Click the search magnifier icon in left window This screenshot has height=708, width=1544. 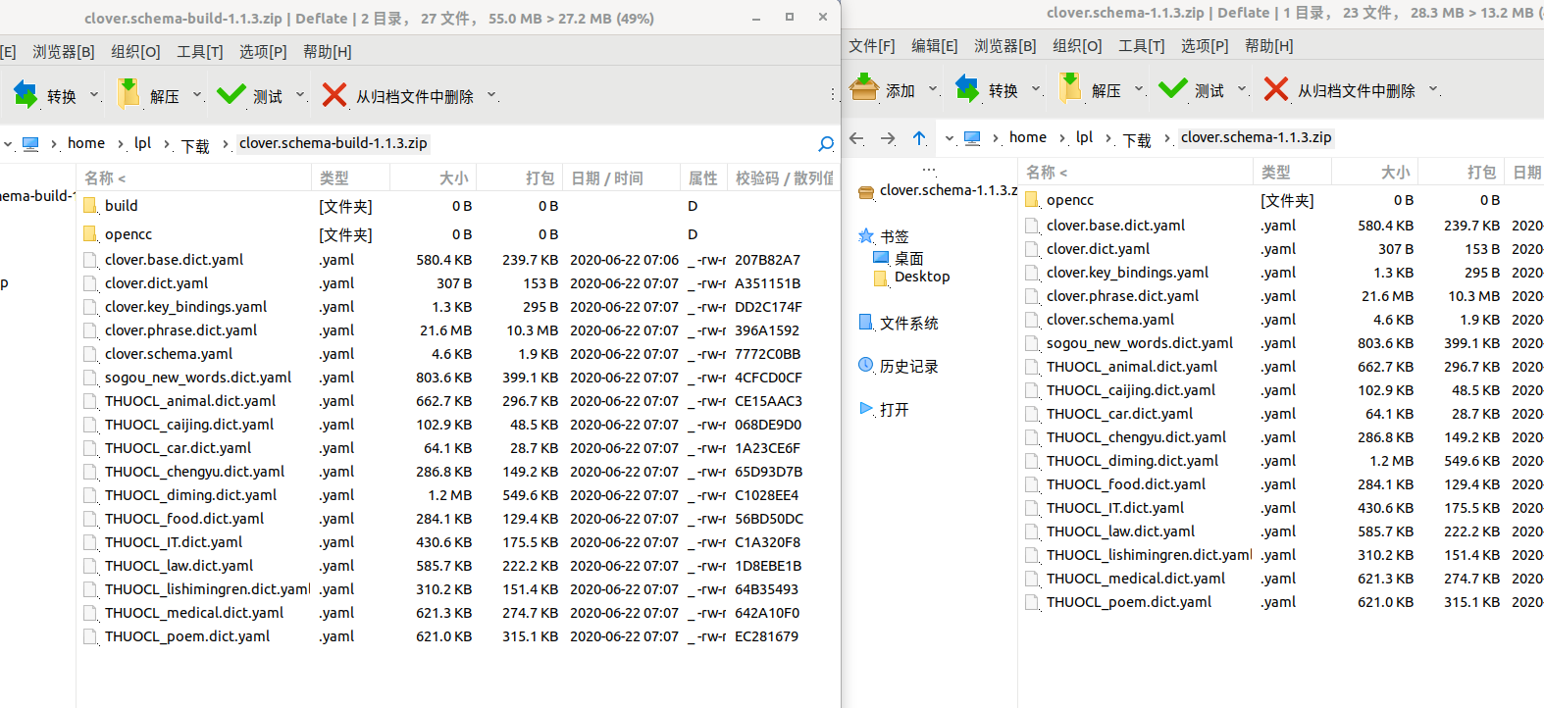(826, 144)
